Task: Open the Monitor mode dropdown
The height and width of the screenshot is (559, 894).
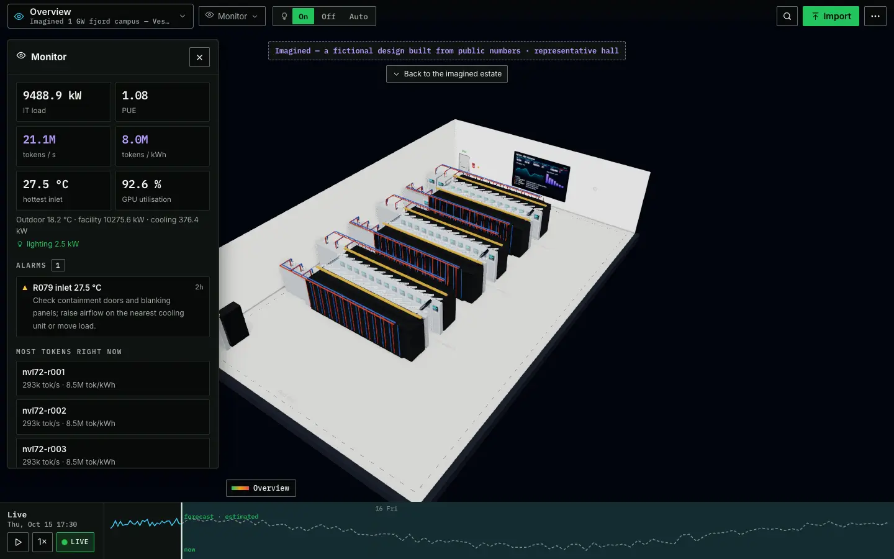Action: [x=232, y=16]
